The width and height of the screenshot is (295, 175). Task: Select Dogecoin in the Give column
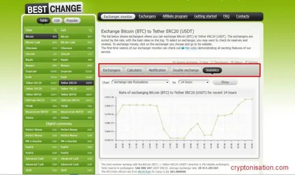[41, 71]
